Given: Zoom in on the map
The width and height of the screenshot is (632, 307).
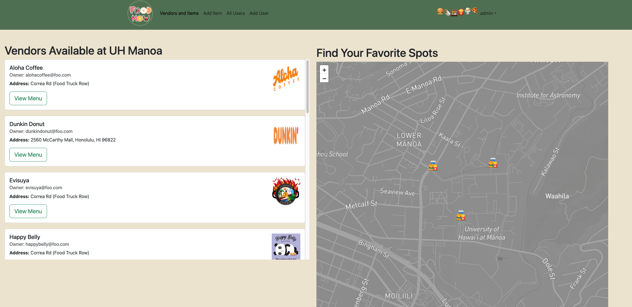Looking at the screenshot, I should 324,70.
